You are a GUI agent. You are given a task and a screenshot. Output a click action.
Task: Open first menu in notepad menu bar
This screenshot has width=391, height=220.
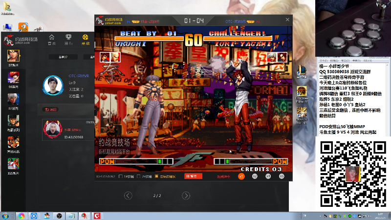tap(323, 61)
